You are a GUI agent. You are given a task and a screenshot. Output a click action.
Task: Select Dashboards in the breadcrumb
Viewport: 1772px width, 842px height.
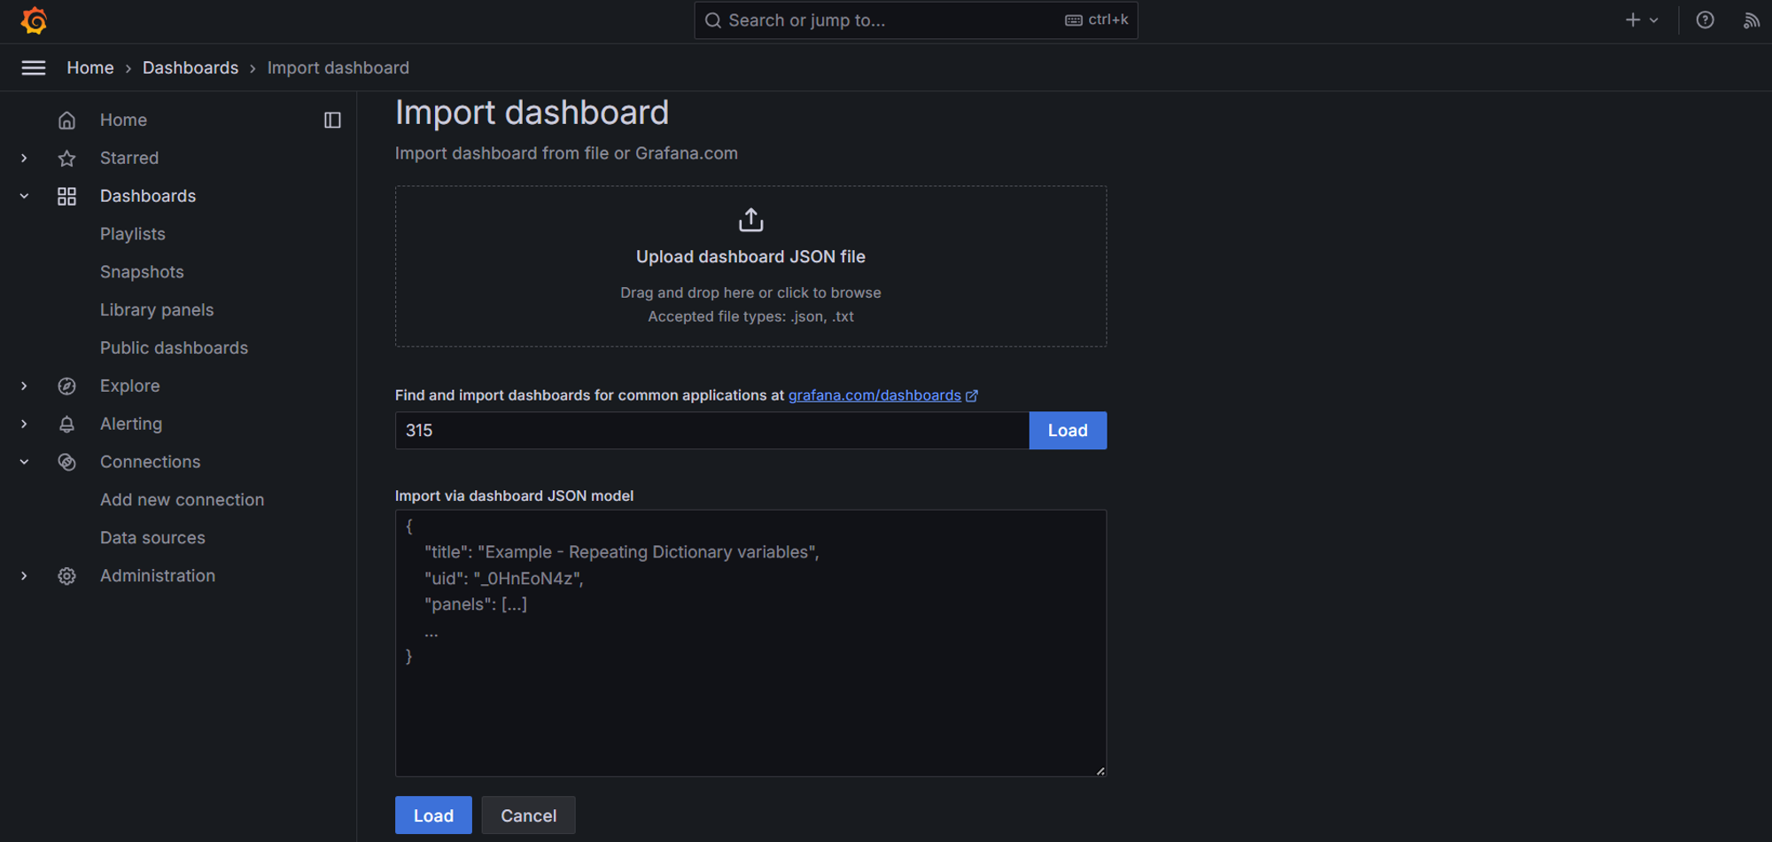(190, 67)
